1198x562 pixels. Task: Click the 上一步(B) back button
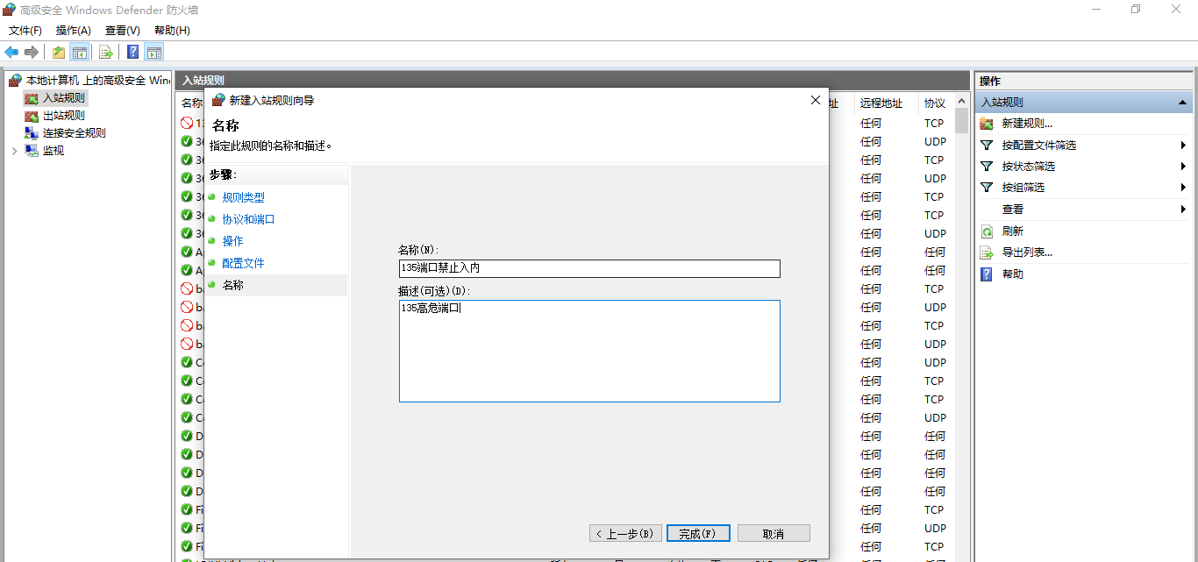click(x=624, y=533)
